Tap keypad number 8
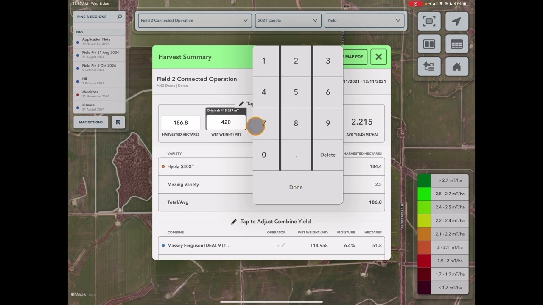 [x=296, y=124]
